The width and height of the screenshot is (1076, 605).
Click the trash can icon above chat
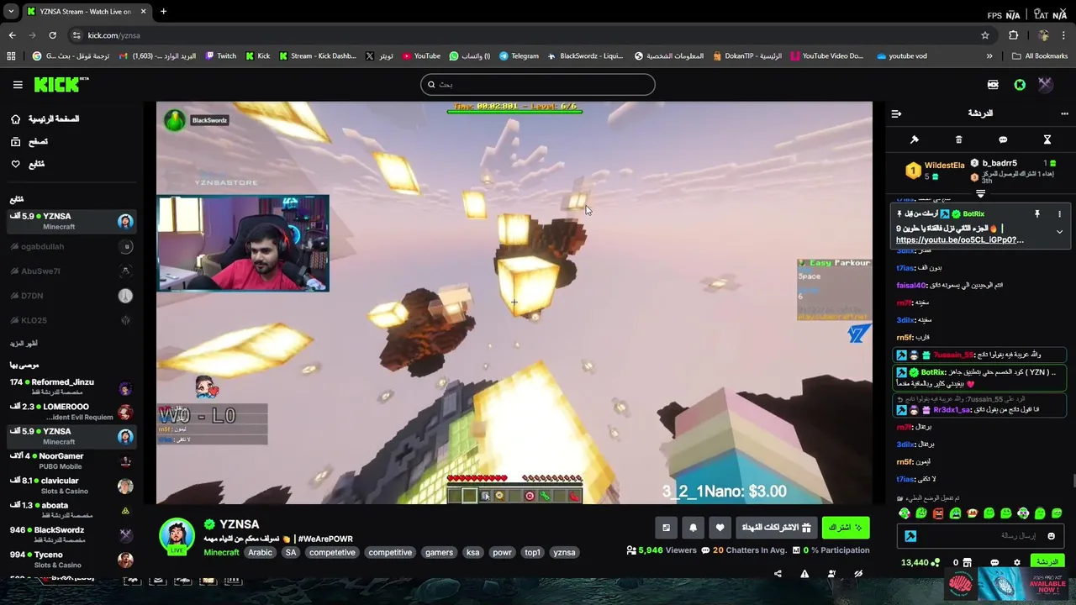959,139
